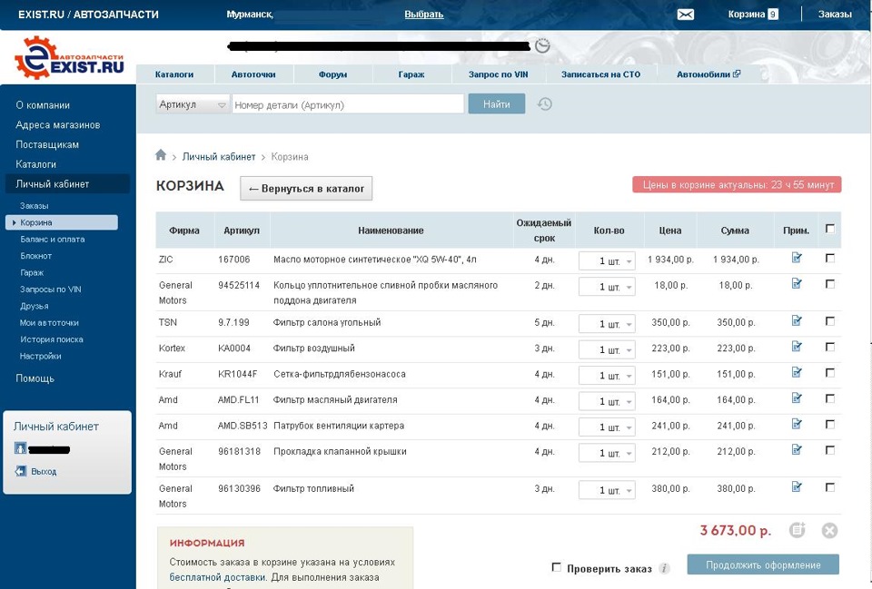Open note editor for the TSN cabin filter
The image size is (872, 589).
click(x=797, y=322)
